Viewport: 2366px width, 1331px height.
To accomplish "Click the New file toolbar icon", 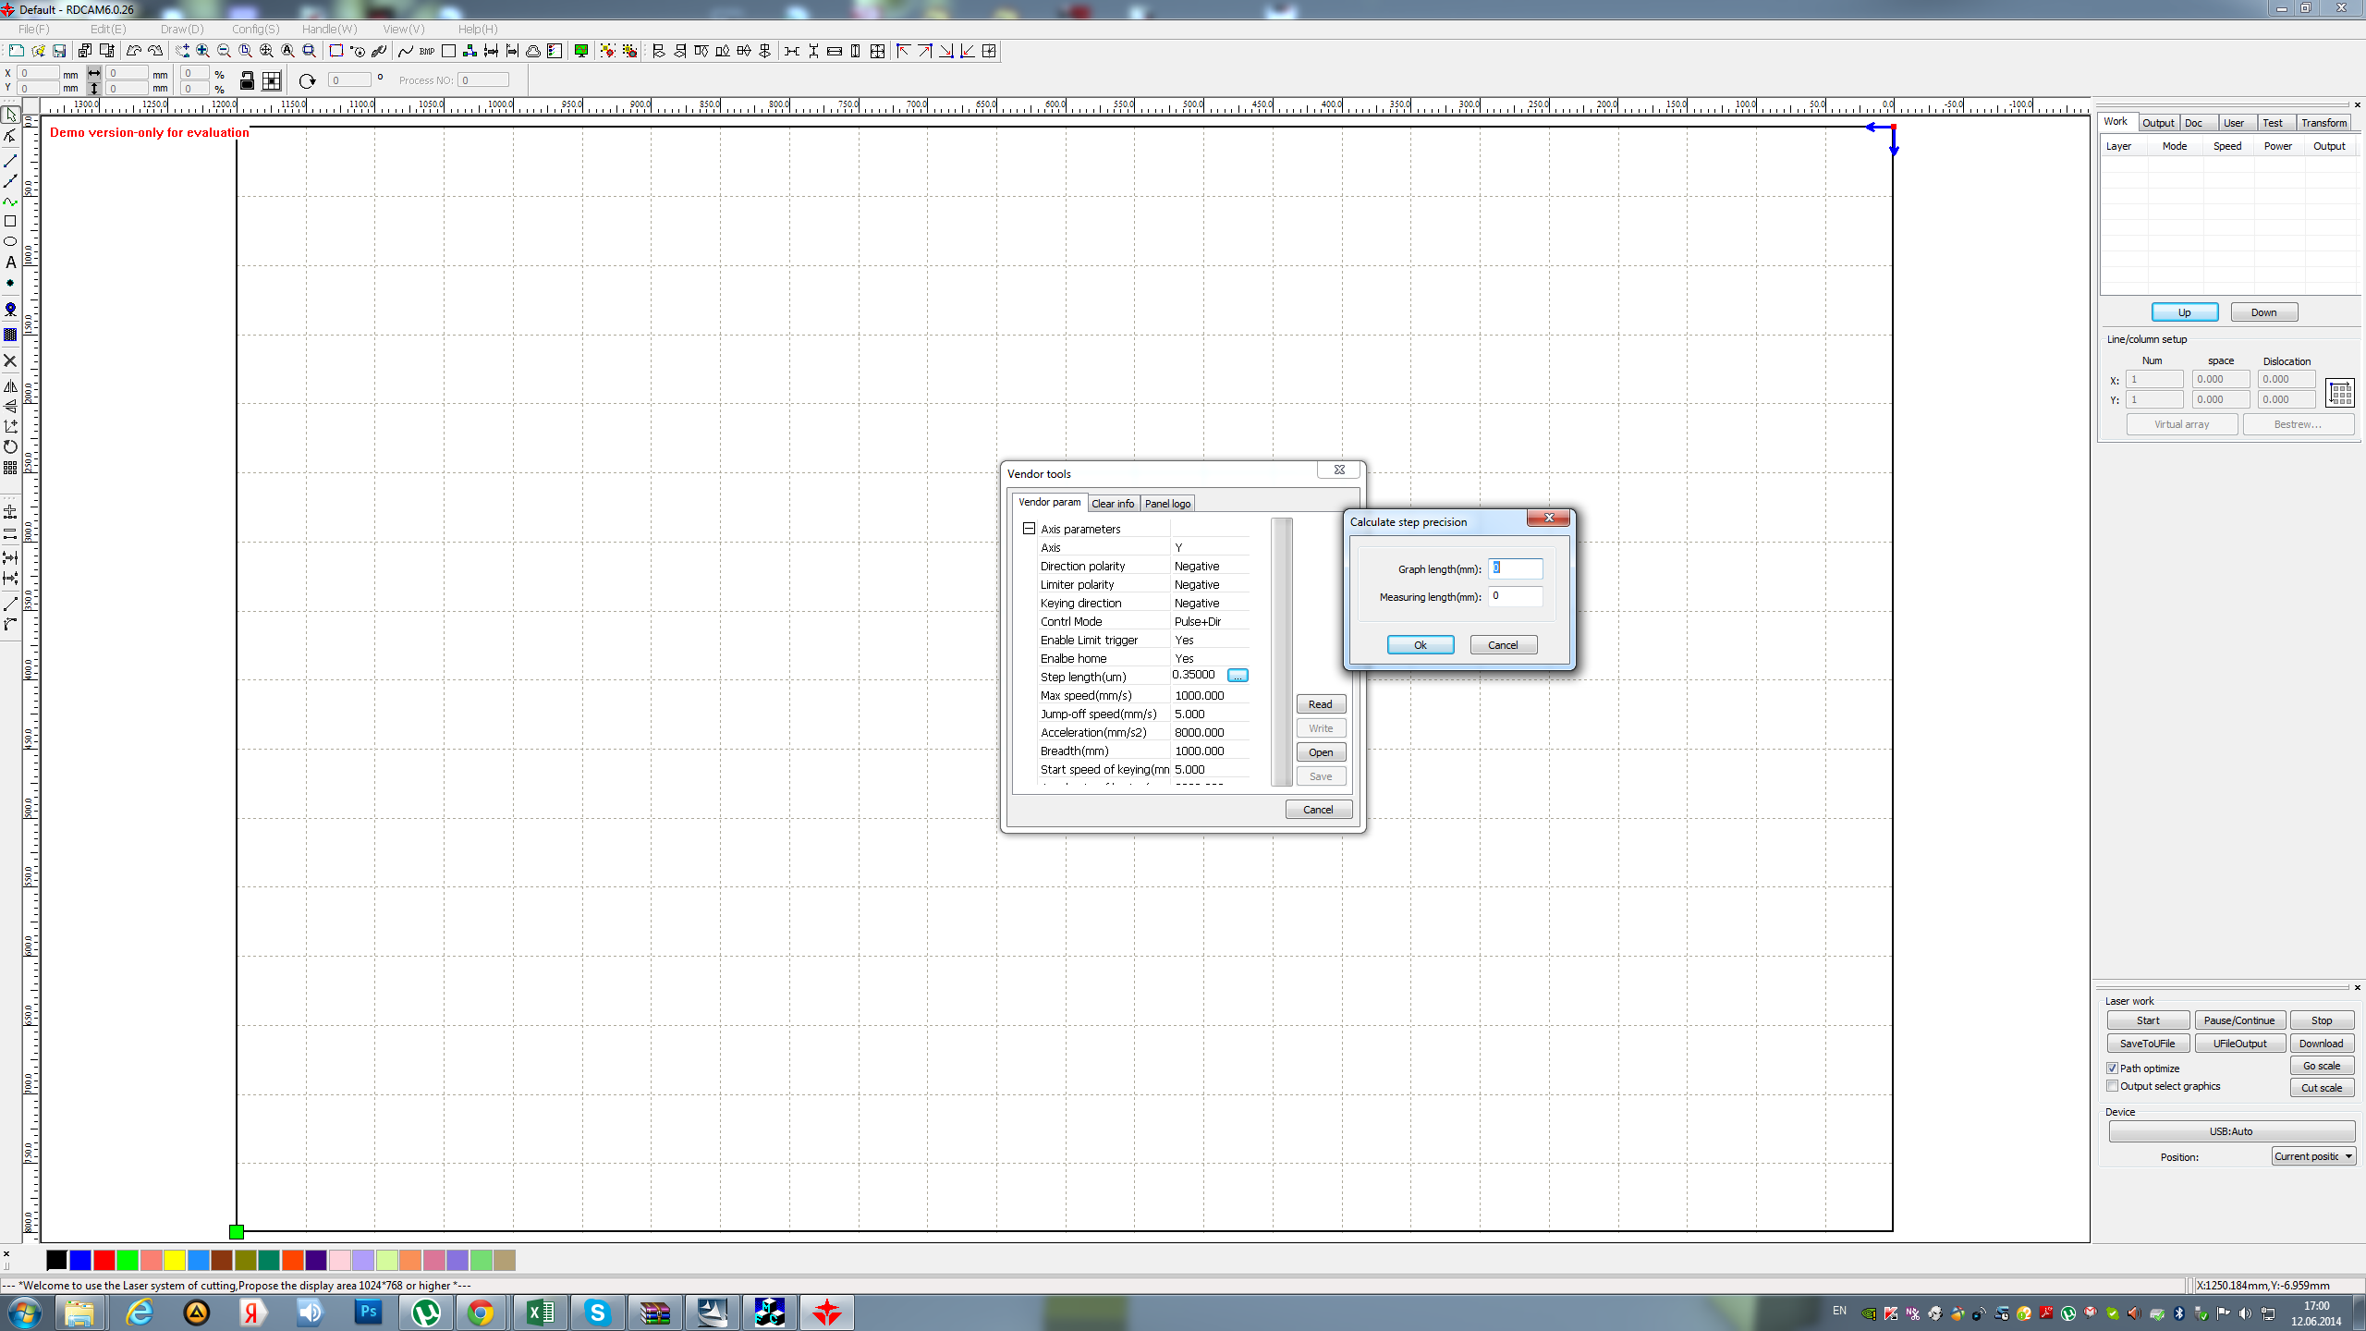I will coord(17,51).
